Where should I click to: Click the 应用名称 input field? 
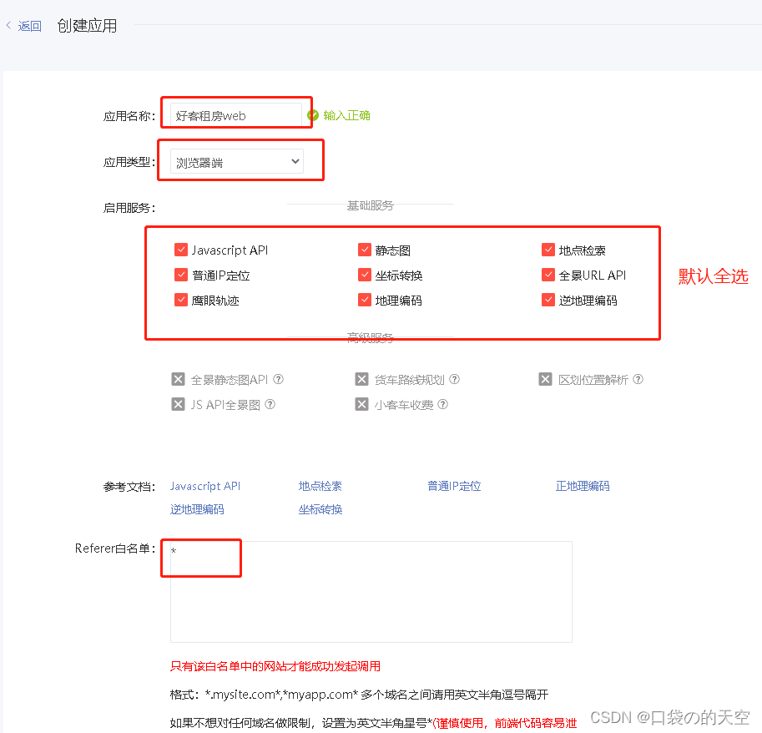click(x=235, y=116)
